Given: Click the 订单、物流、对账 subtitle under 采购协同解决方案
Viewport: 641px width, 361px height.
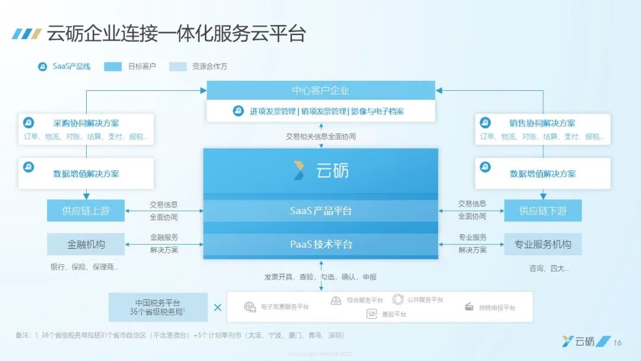Looking at the screenshot, I should [86, 137].
